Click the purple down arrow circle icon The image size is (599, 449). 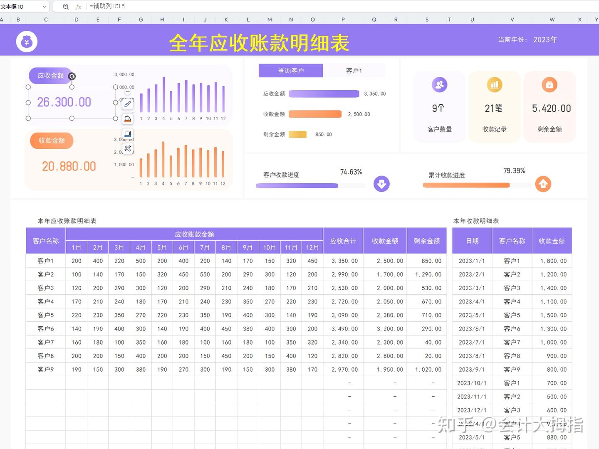coord(381,184)
